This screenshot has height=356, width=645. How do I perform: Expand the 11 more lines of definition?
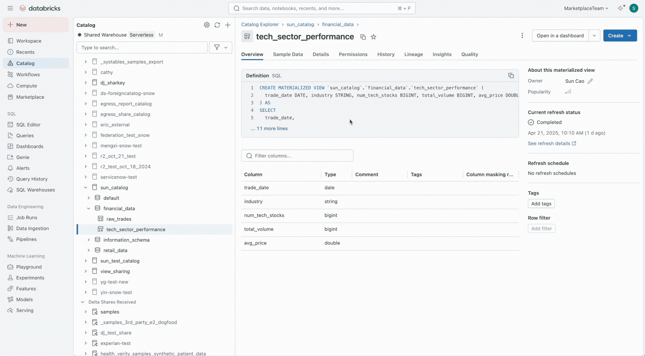pos(272,128)
